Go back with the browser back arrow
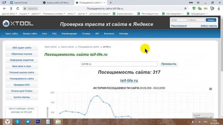Screen dimensions: 223x125 [5, 8]
